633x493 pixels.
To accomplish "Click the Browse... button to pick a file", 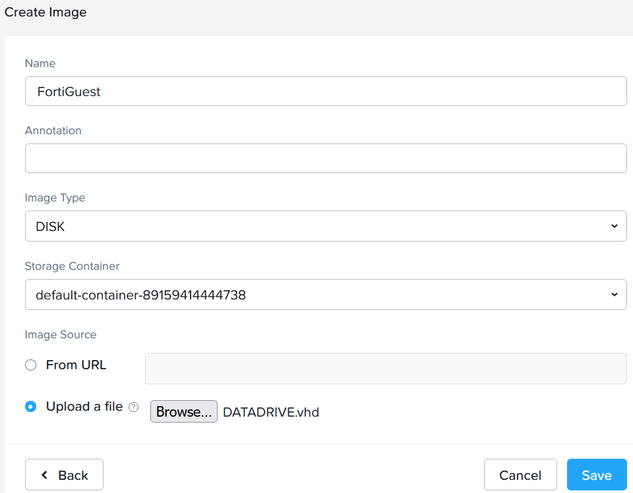I will (183, 411).
